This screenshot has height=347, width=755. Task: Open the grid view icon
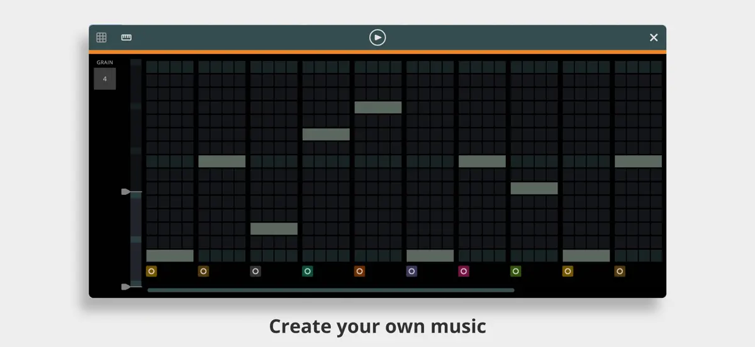coord(101,38)
